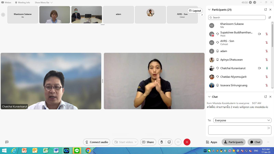Connect audio to the meeting
The image size is (274, 154).
(96, 142)
